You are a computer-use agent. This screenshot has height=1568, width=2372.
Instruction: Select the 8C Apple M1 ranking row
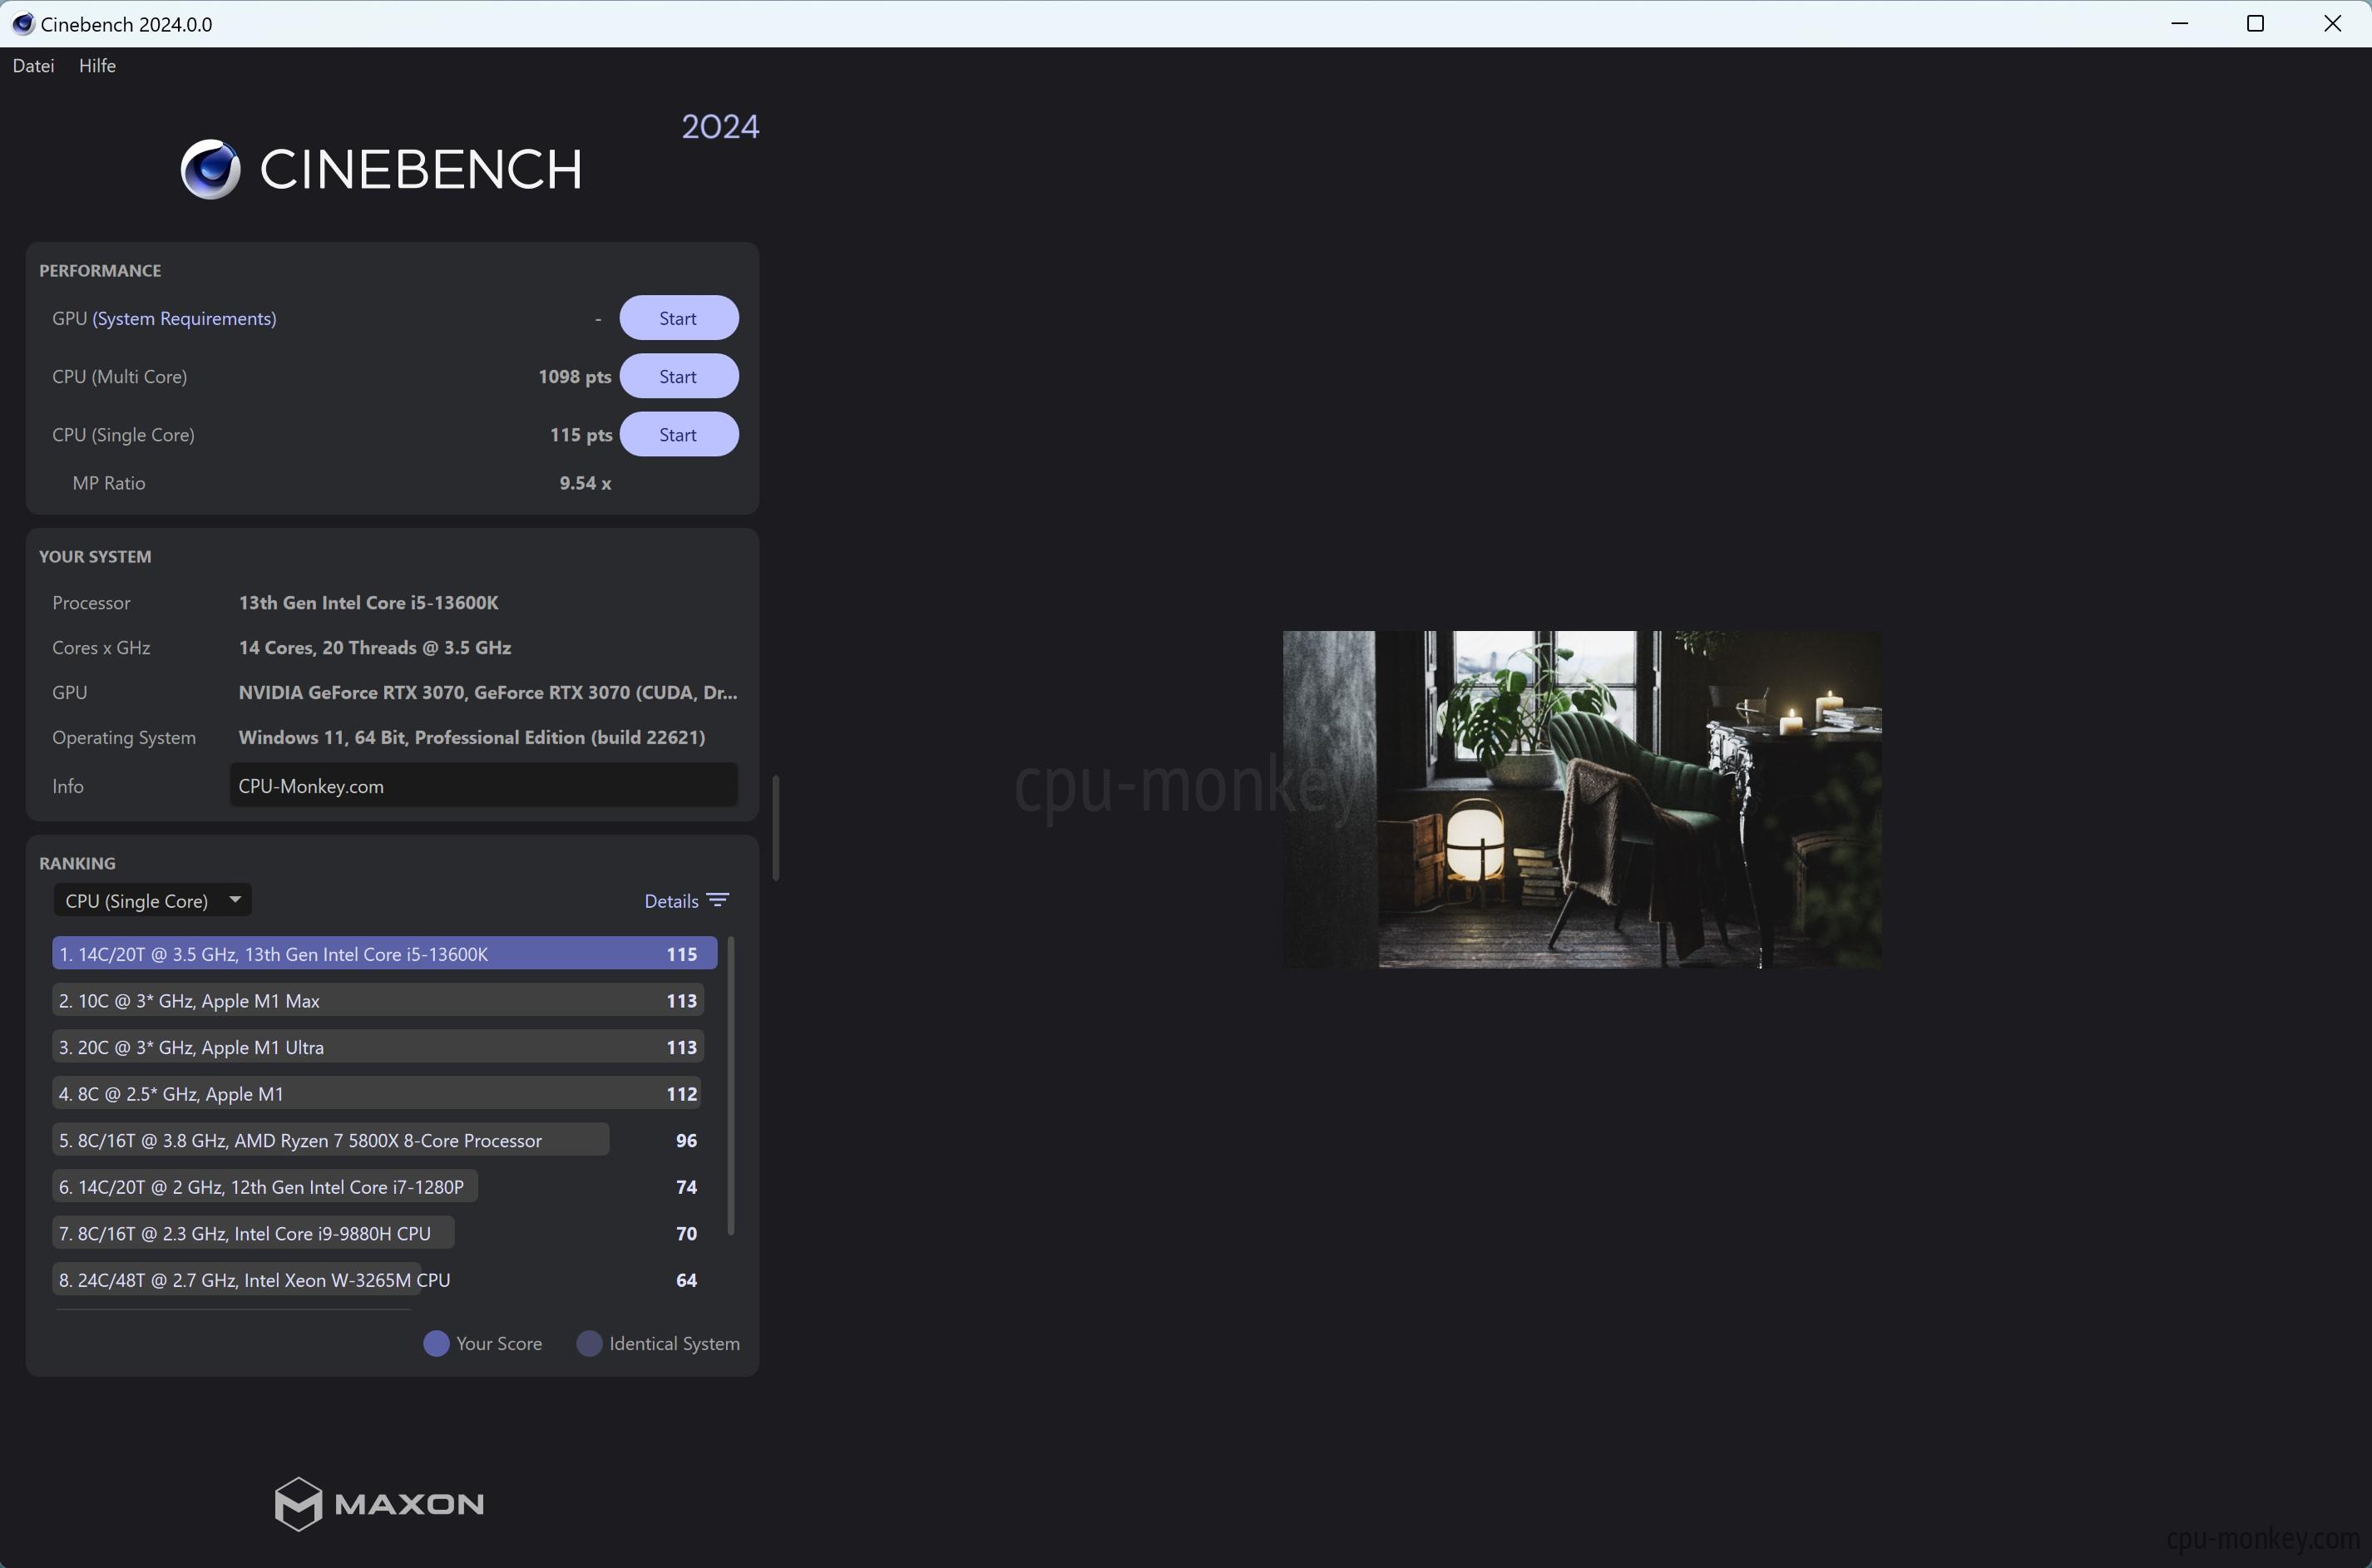pyautogui.click(x=376, y=1093)
